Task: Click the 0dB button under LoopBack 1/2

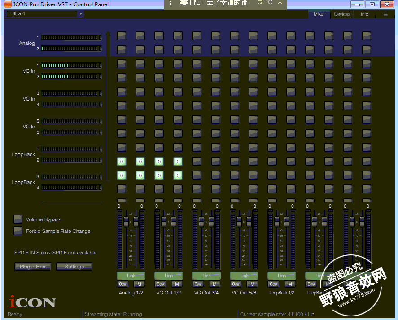Action: [273, 284]
